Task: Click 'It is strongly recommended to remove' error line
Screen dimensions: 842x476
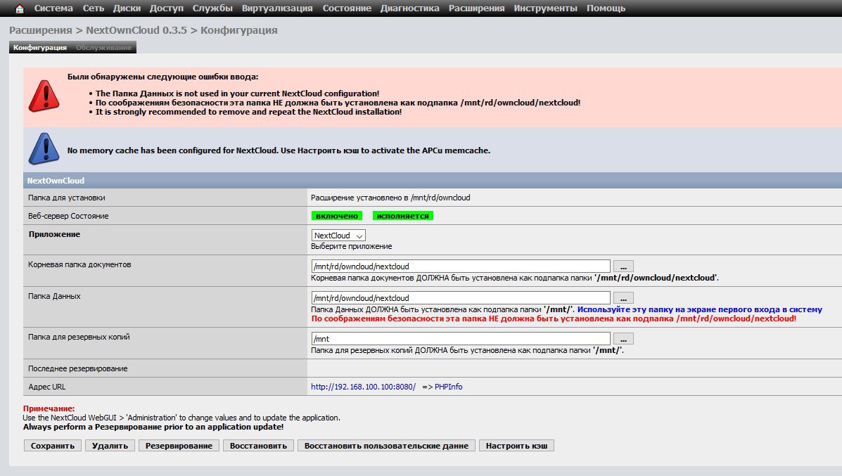Action: pyautogui.click(x=248, y=112)
